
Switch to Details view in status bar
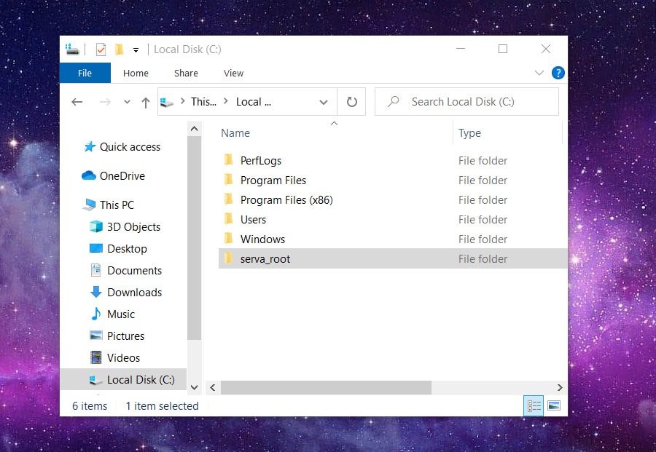(x=534, y=405)
